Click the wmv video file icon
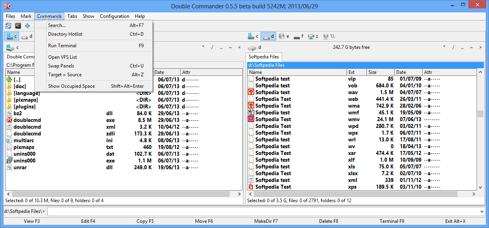Image resolution: width=489 pixels, height=228 pixels. 251,119
